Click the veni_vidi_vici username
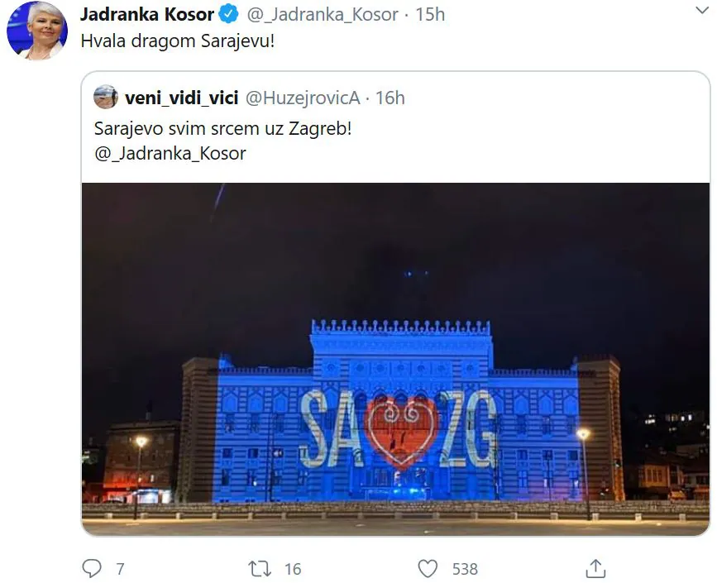 182,98
